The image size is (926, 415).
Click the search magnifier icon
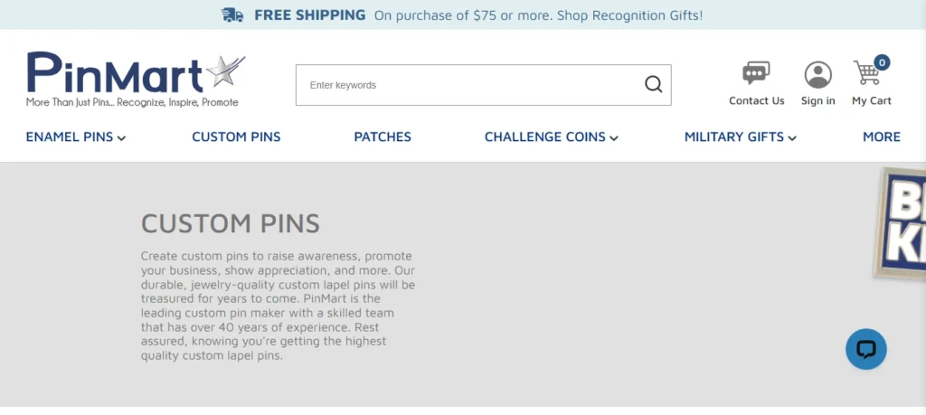653,85
